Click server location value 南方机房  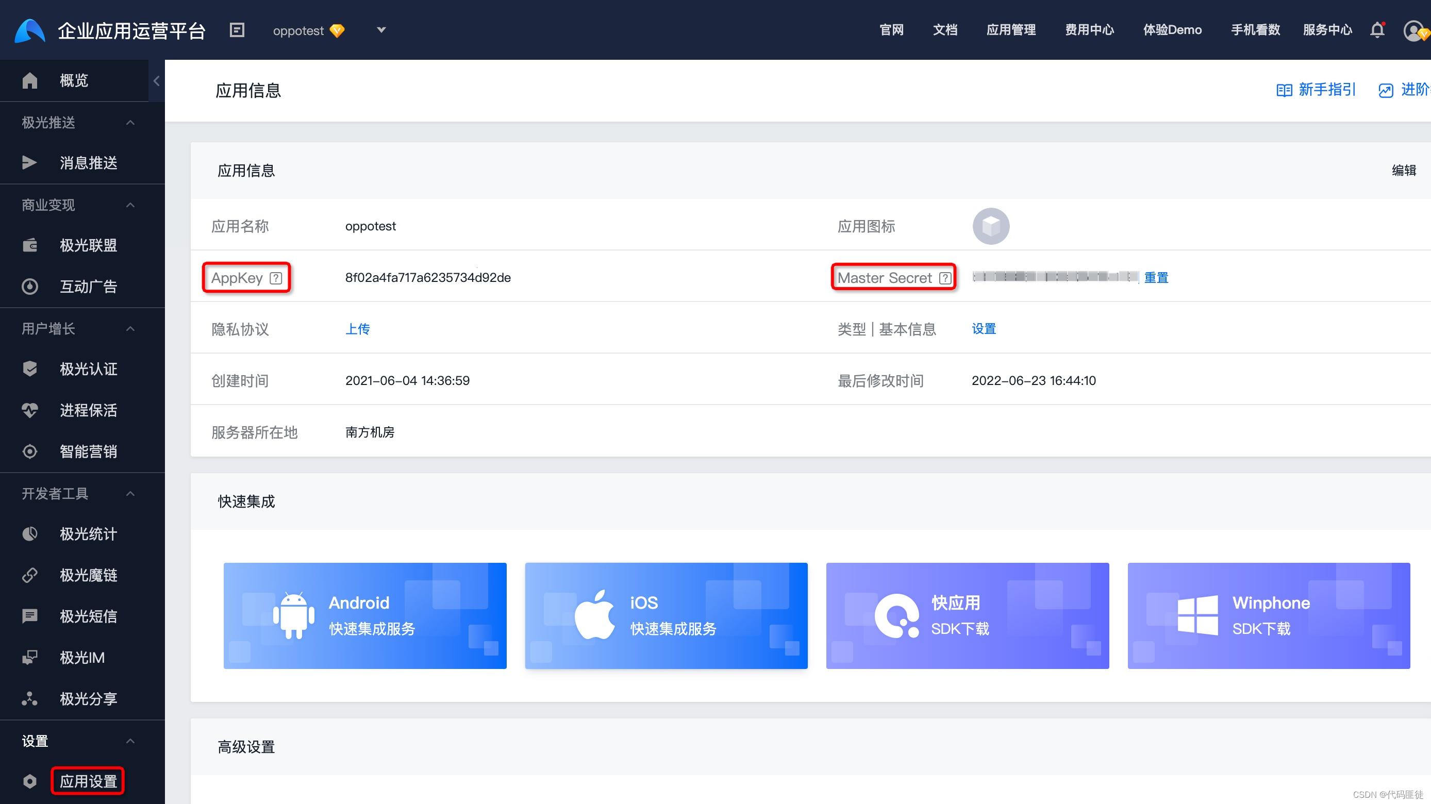point(370,432)
